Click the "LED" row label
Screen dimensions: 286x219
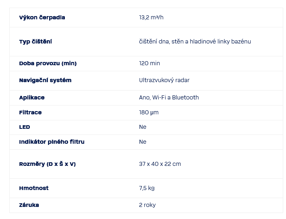(25, 127)
